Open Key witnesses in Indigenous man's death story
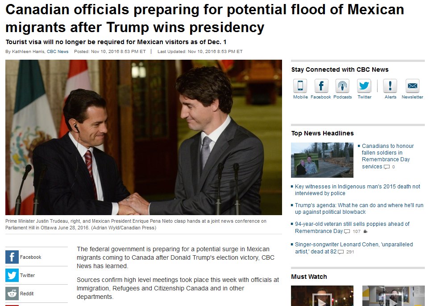 [x=357, y=190]
